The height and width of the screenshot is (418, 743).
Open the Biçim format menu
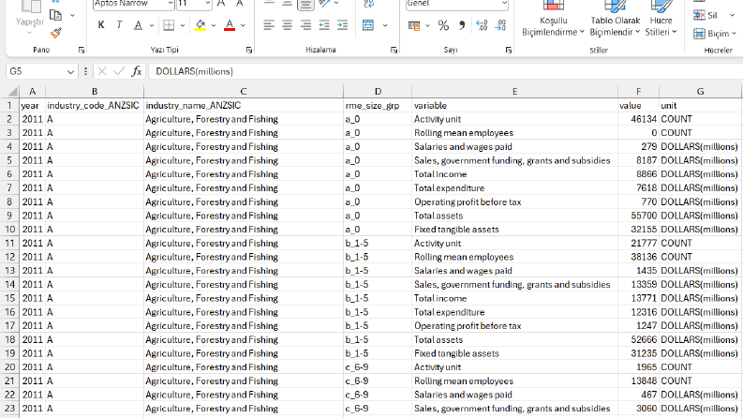715,34
